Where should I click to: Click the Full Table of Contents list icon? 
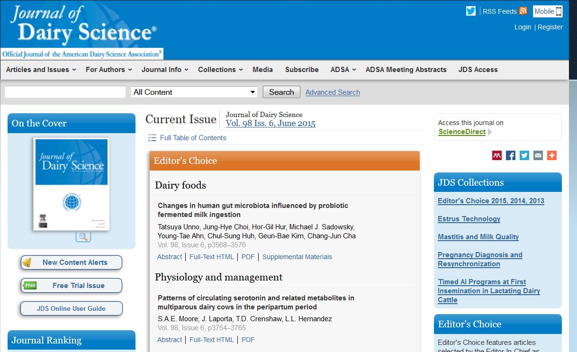(x=152, y=138)
